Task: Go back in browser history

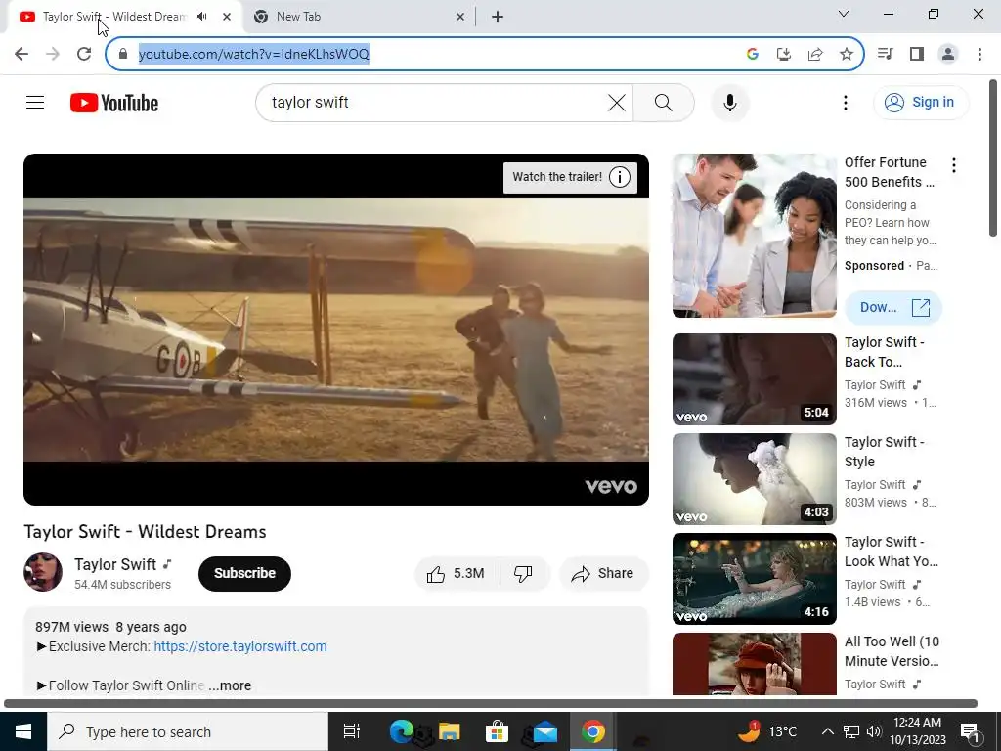Action: click(22, 54)
